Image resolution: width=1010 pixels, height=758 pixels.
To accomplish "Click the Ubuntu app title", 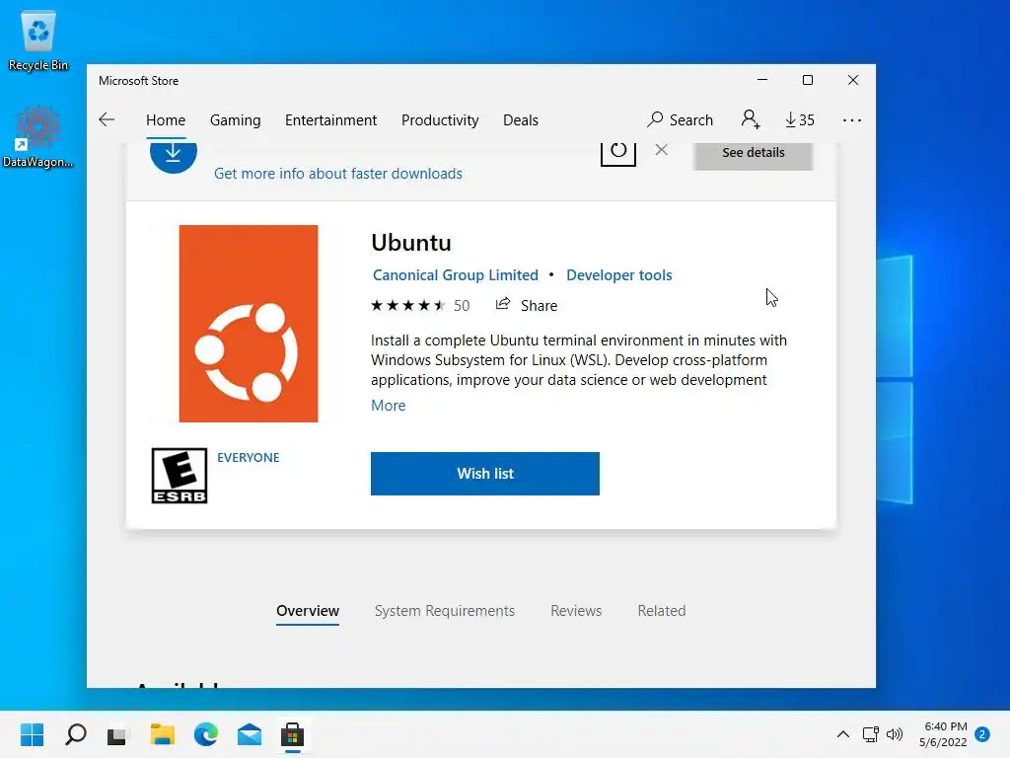I will tap(411, 243).
